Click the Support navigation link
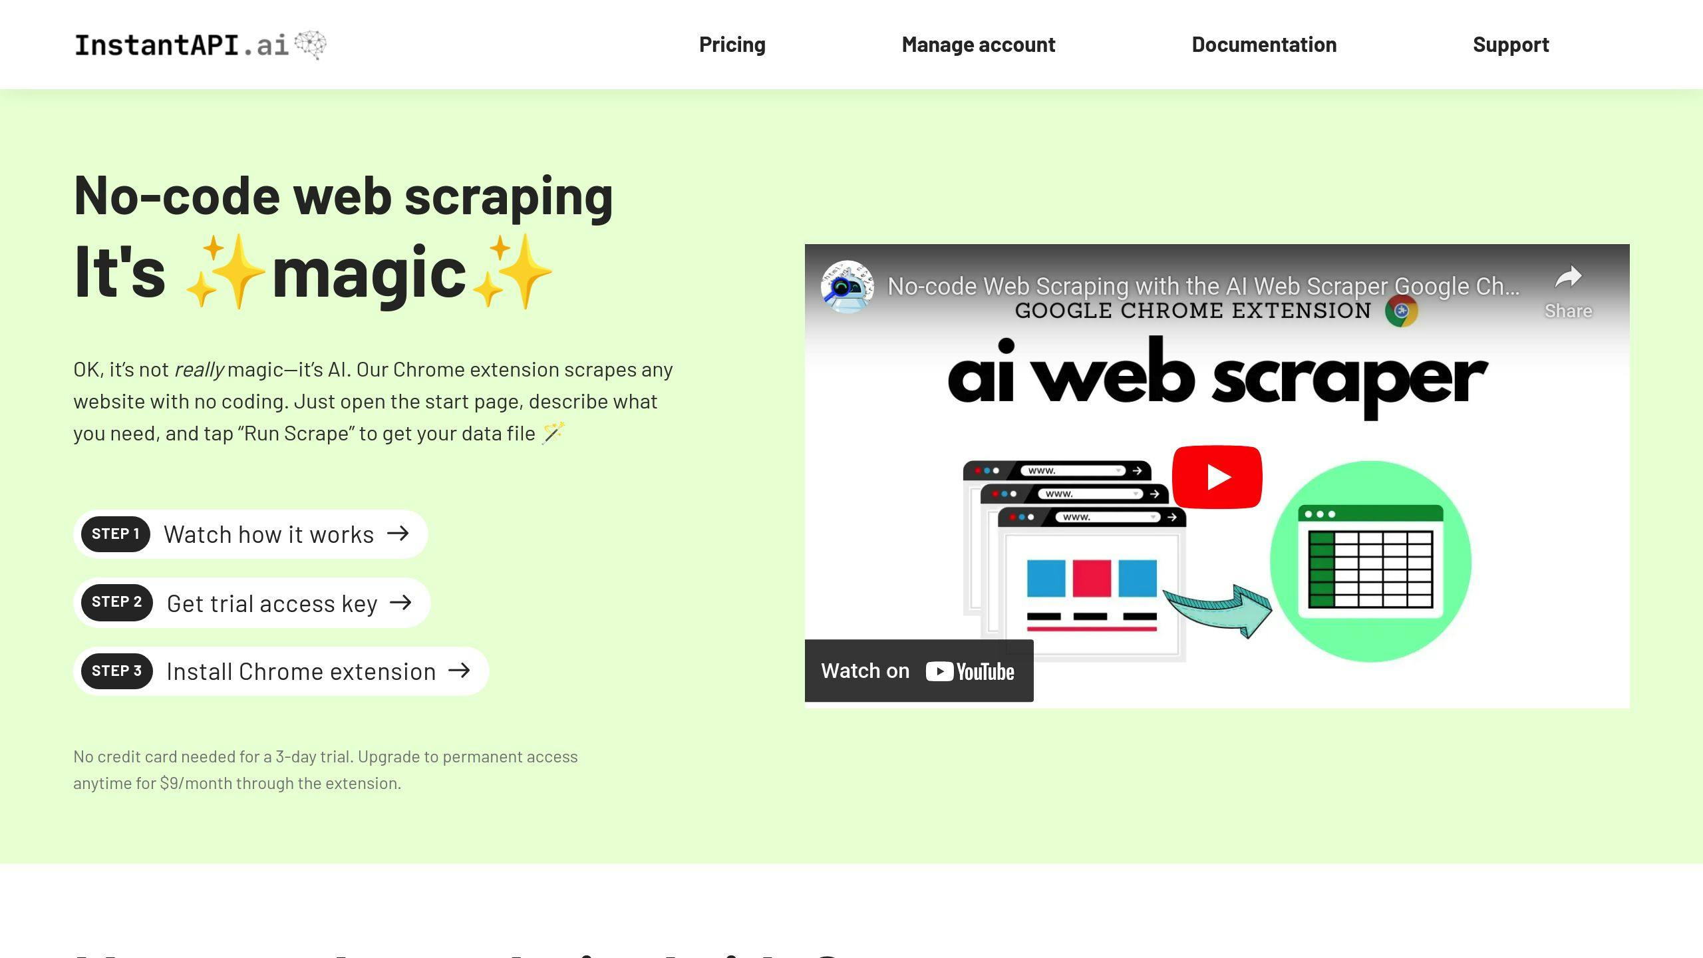 [x=1510, y=43]
